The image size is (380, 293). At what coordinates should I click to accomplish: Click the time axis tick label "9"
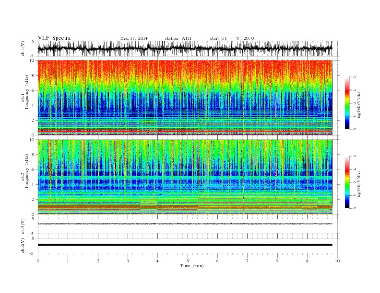(x=307, y=261)
